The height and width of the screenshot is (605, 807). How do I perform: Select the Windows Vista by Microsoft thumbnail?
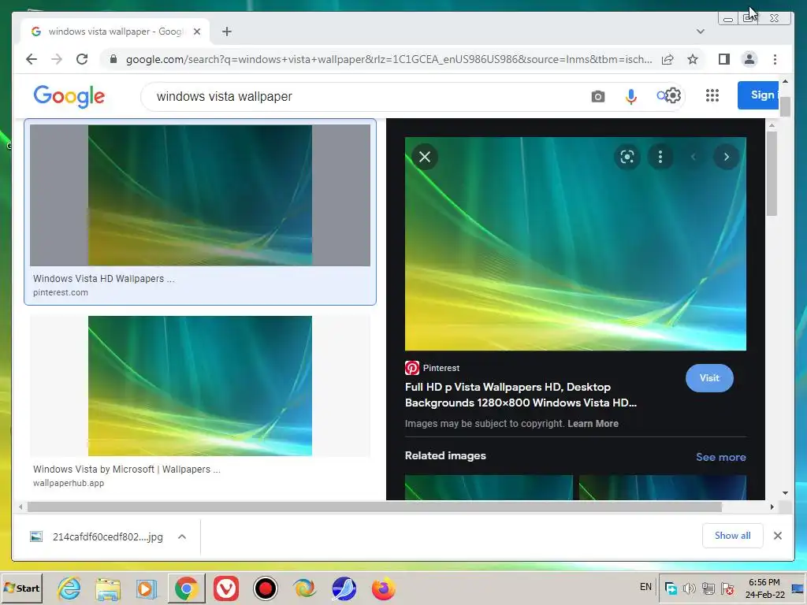click(199, 386)
